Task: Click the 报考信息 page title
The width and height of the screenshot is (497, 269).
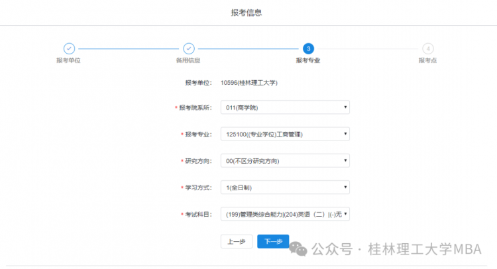Action: pyautogui.click(x=247, y=13)
